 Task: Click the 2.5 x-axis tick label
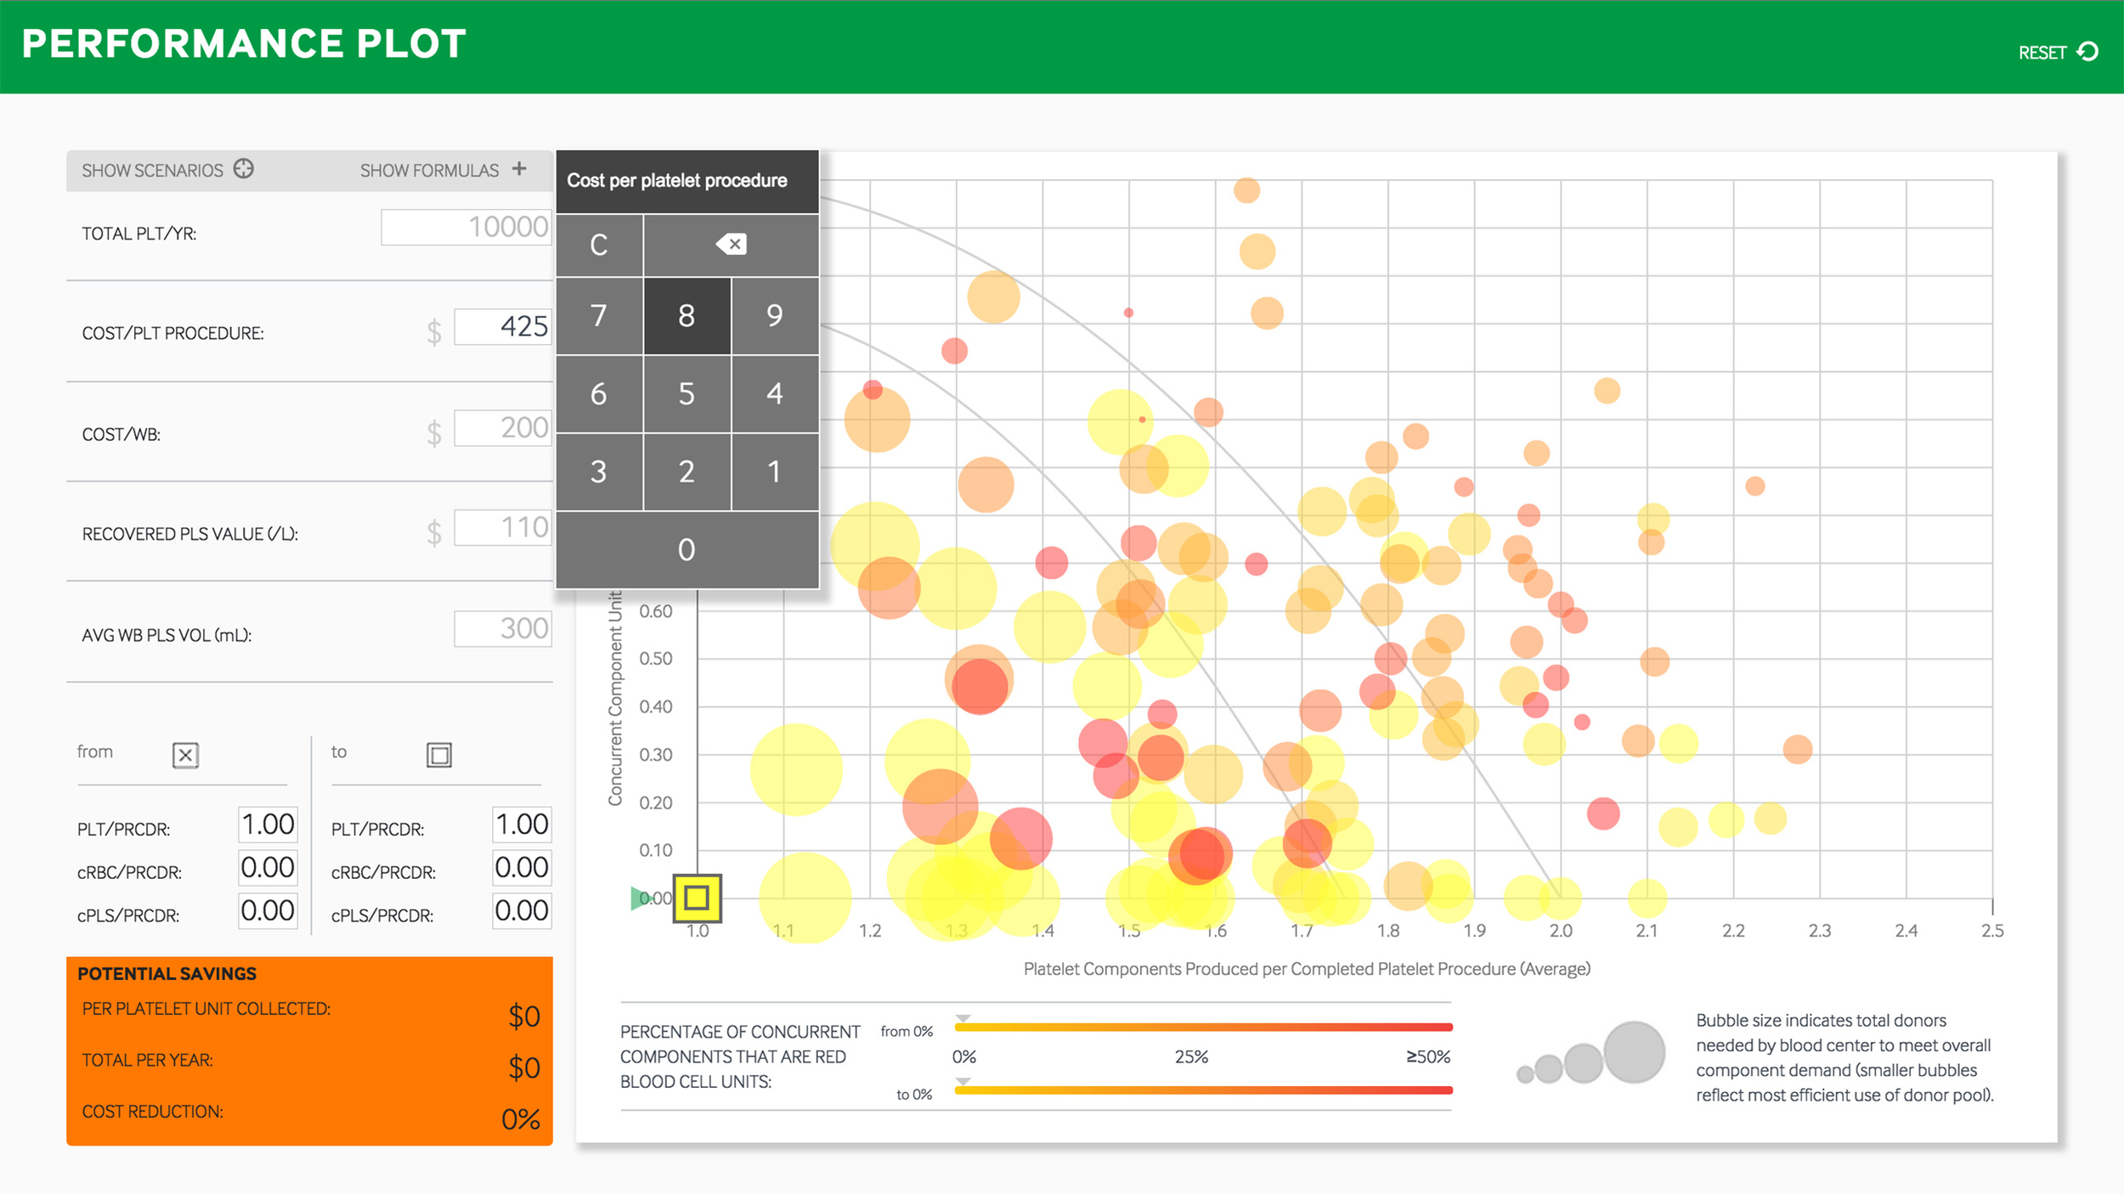point(1992,931)
